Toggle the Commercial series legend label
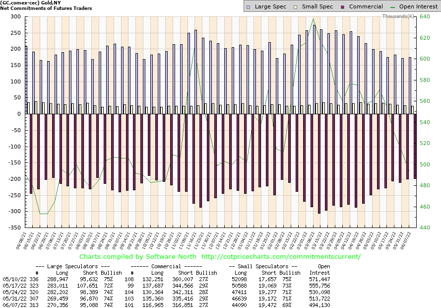The height and width of the screenshot is (308, 441). pyautogui.click(x=366, y=7)
